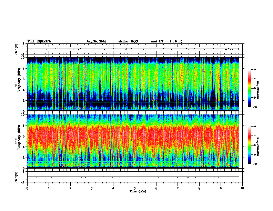Image resolution: width=273 pixels, height=211 pixels.
Task: Click time axis tick label "7"
Action: point(178,188)
